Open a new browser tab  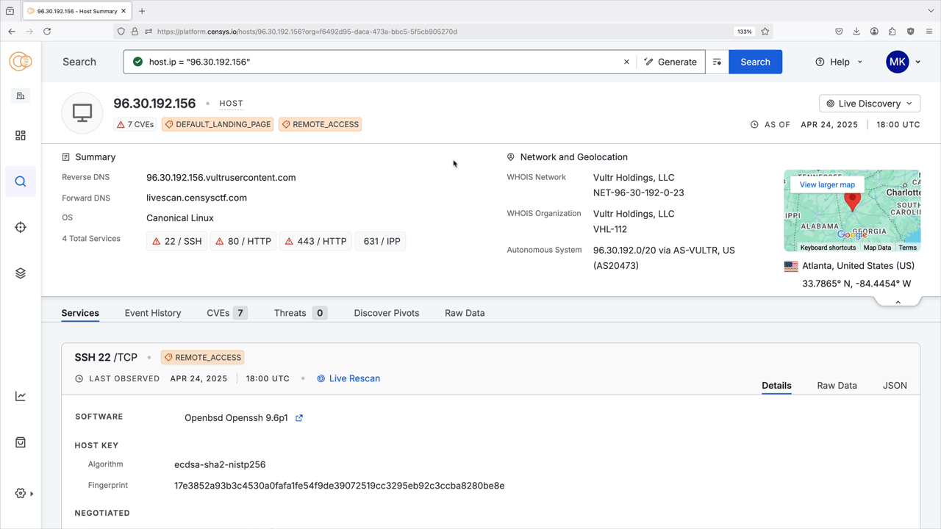[142, 11]
